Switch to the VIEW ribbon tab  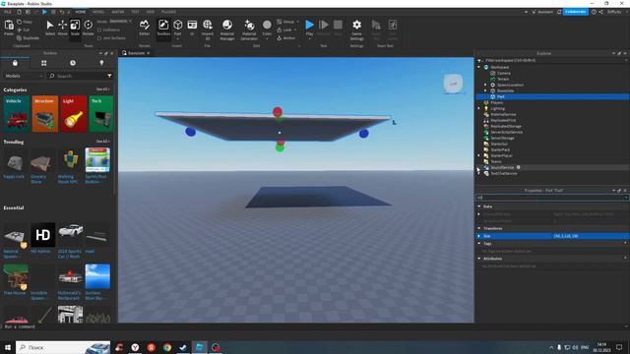(x=151, y=12)
